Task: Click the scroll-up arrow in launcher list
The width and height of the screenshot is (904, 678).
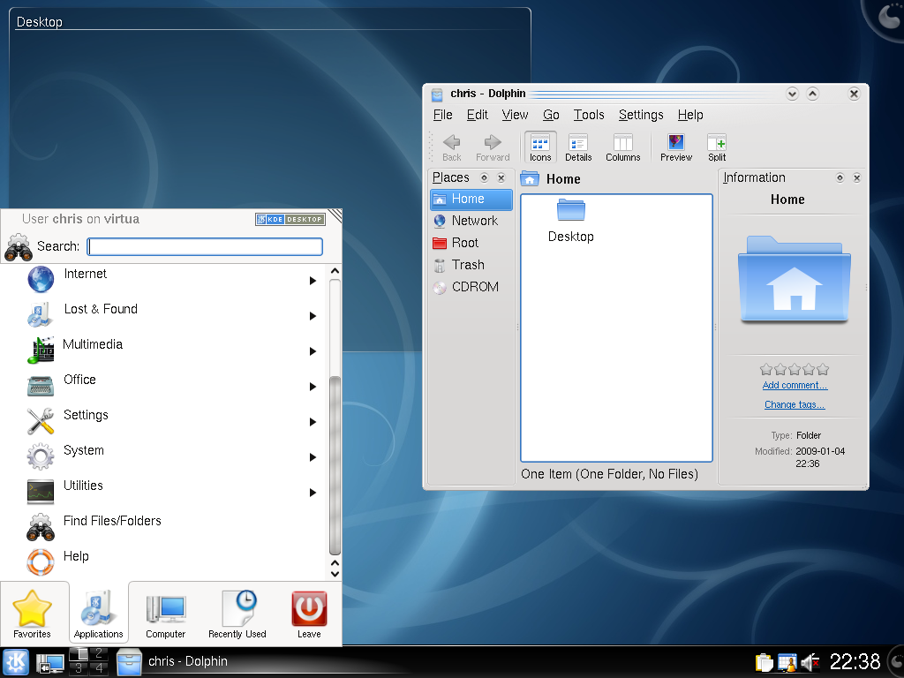Action: (335, 270)
